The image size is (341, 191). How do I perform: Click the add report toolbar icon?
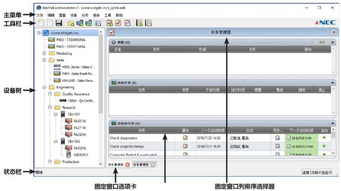click(x=139, y=23)
